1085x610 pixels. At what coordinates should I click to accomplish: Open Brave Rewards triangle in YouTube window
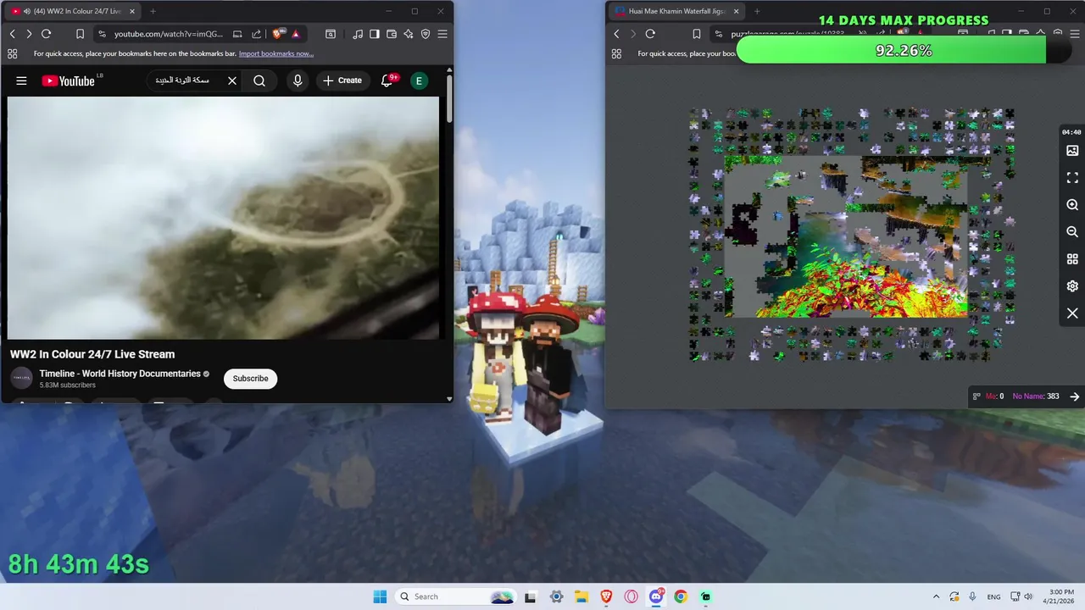(x=296, y=34)
